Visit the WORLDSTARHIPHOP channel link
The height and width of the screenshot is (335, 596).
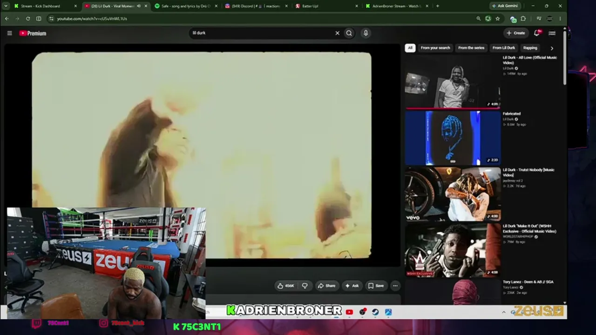(x=518, y=237)
